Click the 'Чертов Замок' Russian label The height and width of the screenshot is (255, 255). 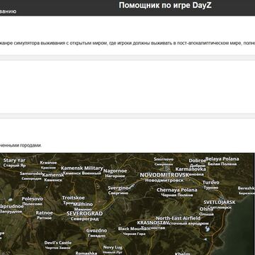coord(57,248)
